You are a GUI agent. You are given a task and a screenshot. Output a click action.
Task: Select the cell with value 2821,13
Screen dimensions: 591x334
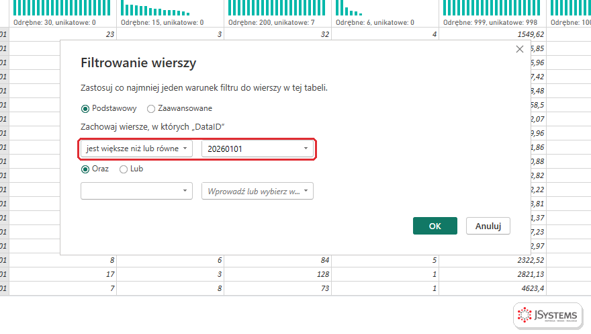click(493, 274)
